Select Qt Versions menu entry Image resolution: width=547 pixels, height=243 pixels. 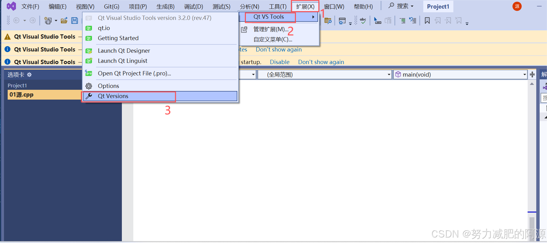[x=160, y=96]
